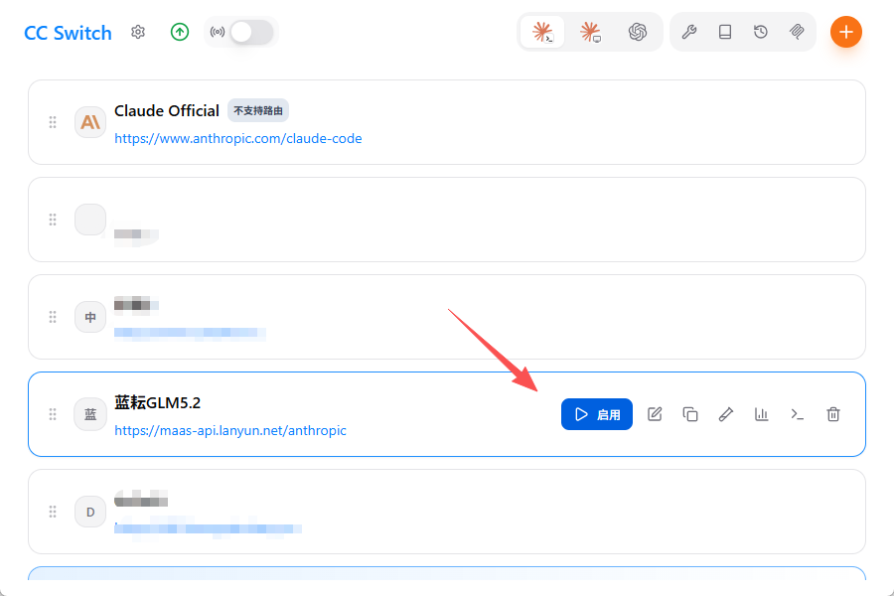Click drag handle of 蓝耘GLM5.2 card
The image size is (894, 596).
[x=53, y=414]
